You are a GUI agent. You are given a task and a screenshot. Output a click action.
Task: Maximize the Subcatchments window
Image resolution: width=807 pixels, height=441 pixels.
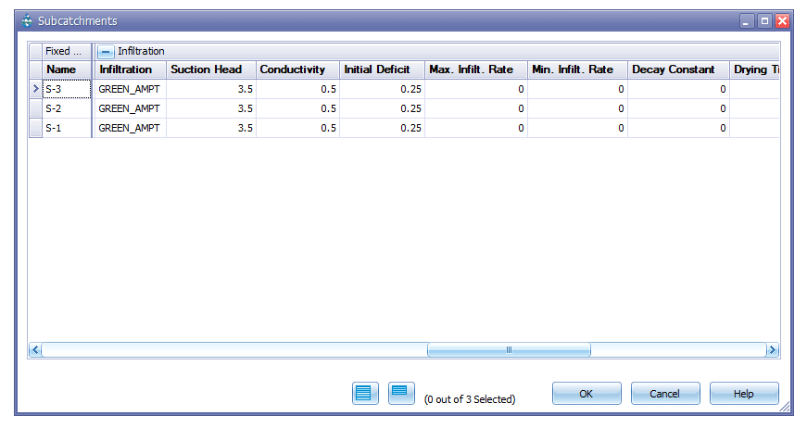click(764, 20)
